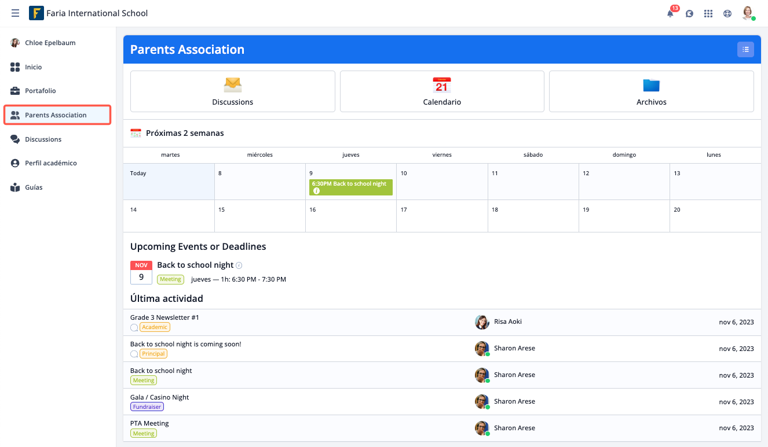Open the apps grid launcher icon

tap(708, 14)
